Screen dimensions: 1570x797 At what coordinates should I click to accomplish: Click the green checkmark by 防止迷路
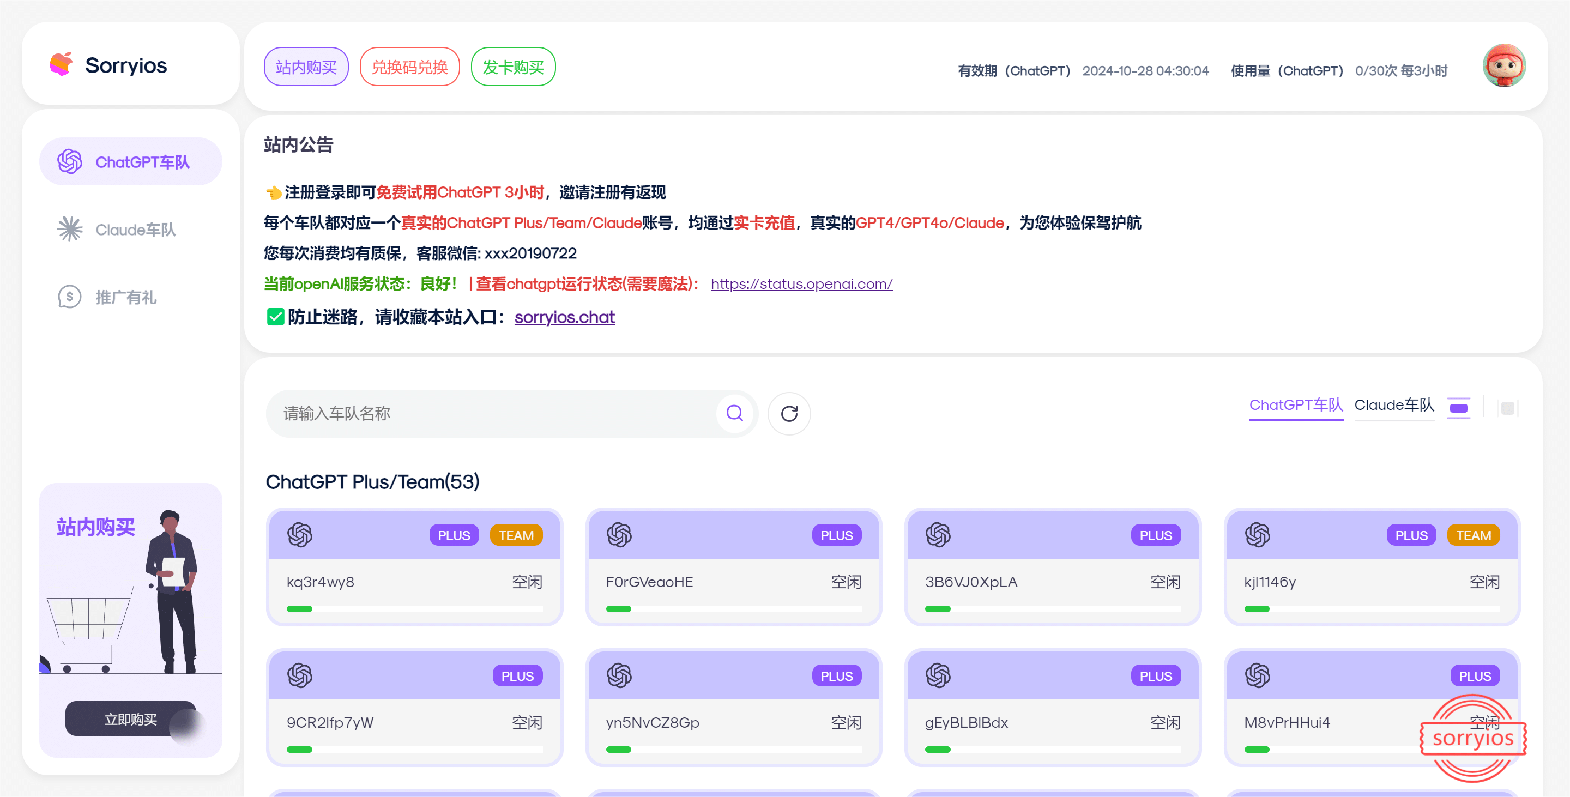[275, 317]
